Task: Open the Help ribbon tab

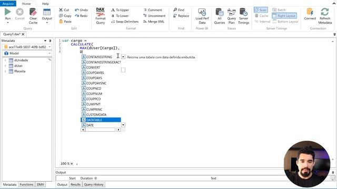Action: tap(45, 4)
